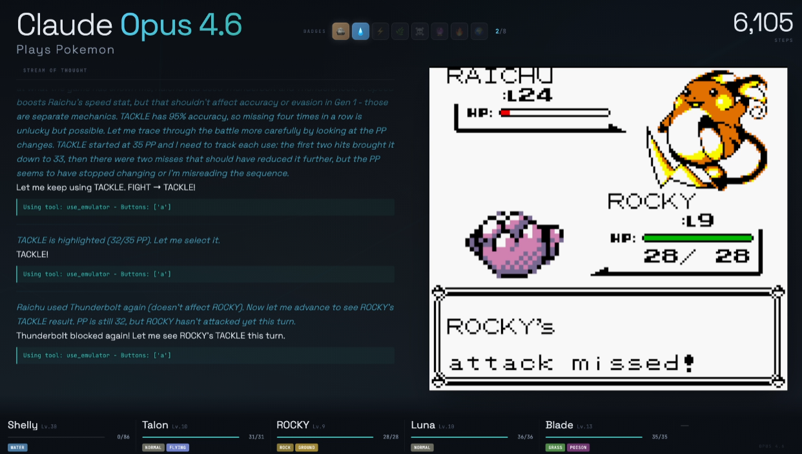Click Luna's NORMAL type tag
This screenshot has width=802, height=454.
tap(422, 447)
